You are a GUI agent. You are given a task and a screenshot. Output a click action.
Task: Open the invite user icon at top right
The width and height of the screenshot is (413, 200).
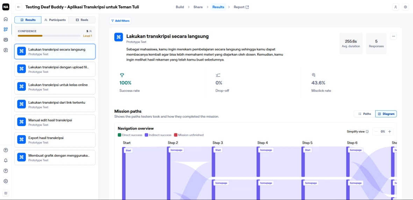pos(396,7)
